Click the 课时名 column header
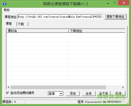131x106 pixels. (37, 31)
